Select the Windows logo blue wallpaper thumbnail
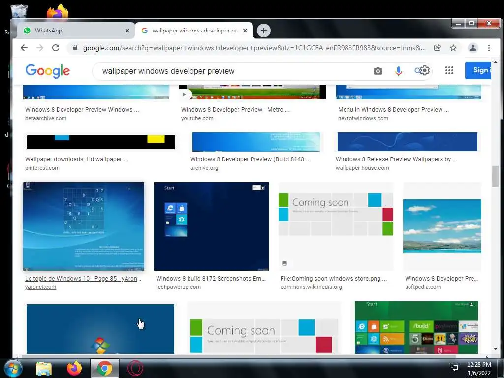Screen dimensions: 504x378 pos(100,329)
